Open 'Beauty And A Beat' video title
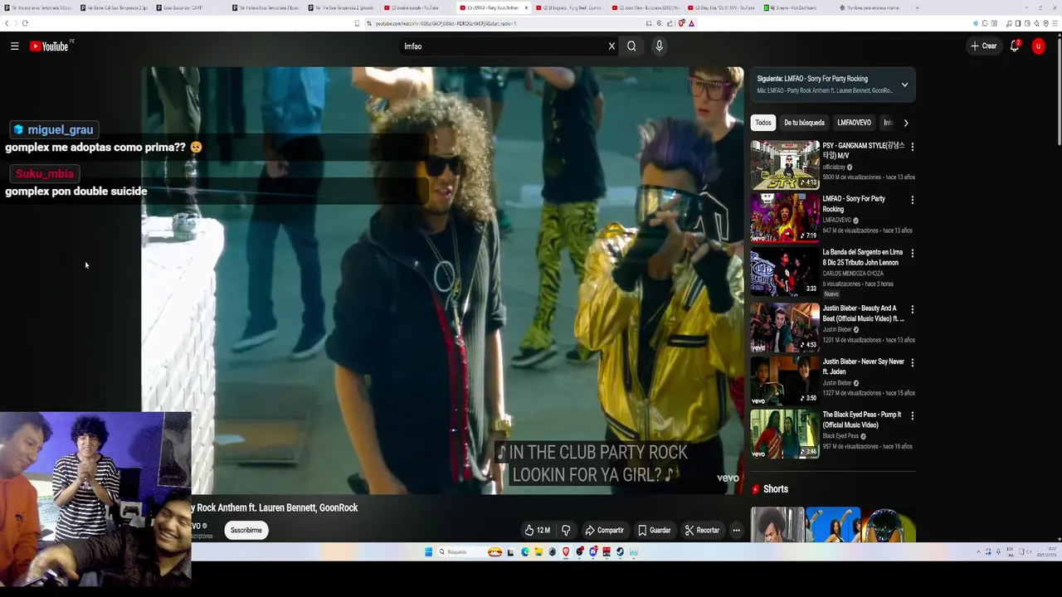The width and height of the screenshot is (1062, 597). tap(863, 313)
